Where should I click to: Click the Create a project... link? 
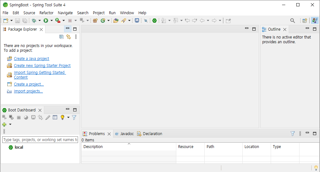pyautogui.click(x=29, y=84)
